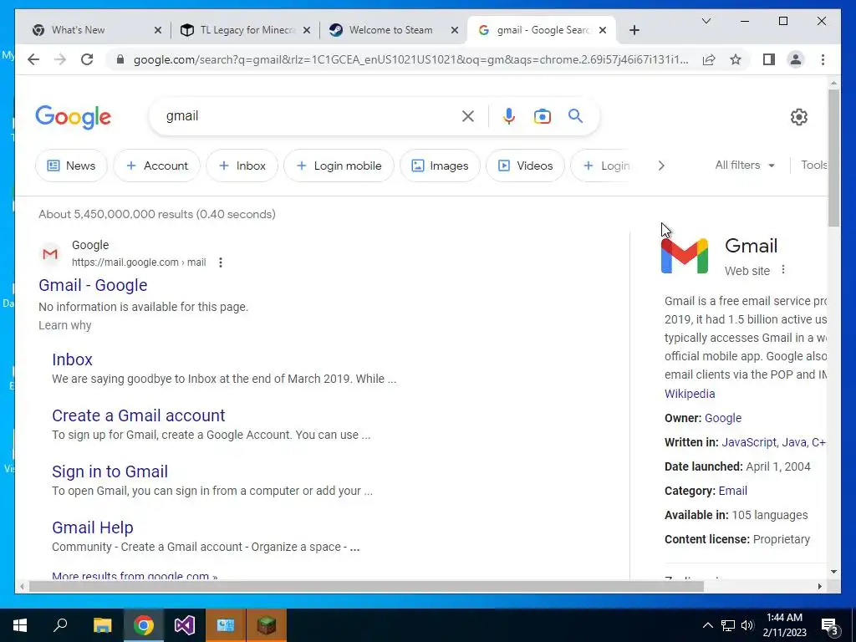Show hidden system tray icons
Viewport: 856px width, 642px height.
(x=707, y=625)
